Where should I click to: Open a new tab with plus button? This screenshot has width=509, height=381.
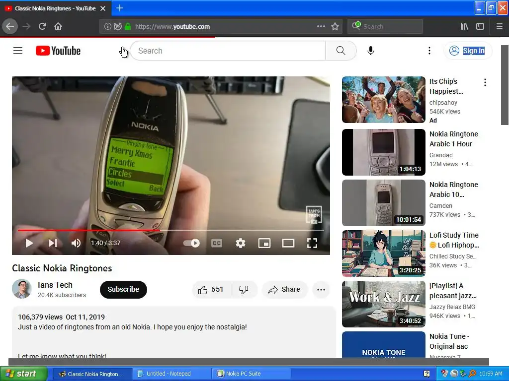[120, 8]
